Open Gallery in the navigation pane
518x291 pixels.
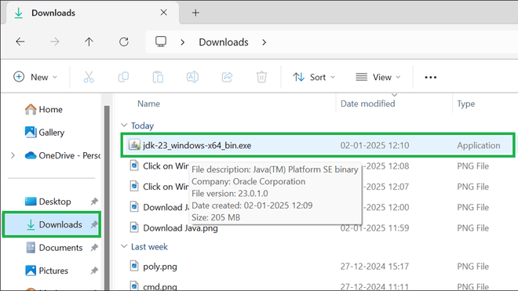coord(45,133)
